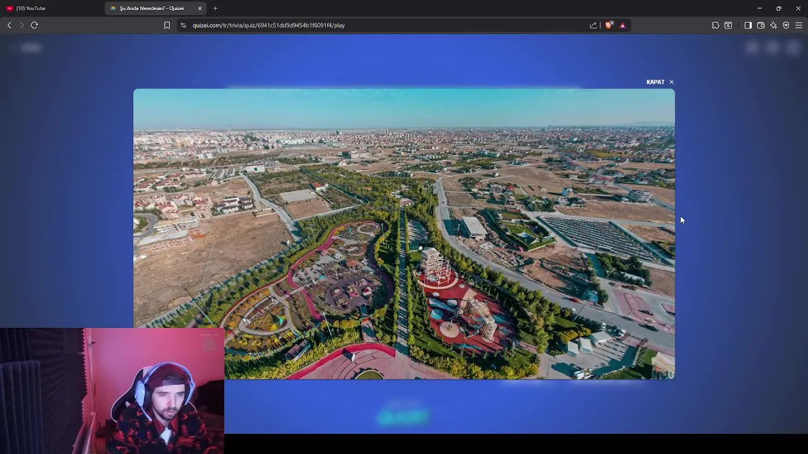Close the image with KAPAT button

point(660,82)
